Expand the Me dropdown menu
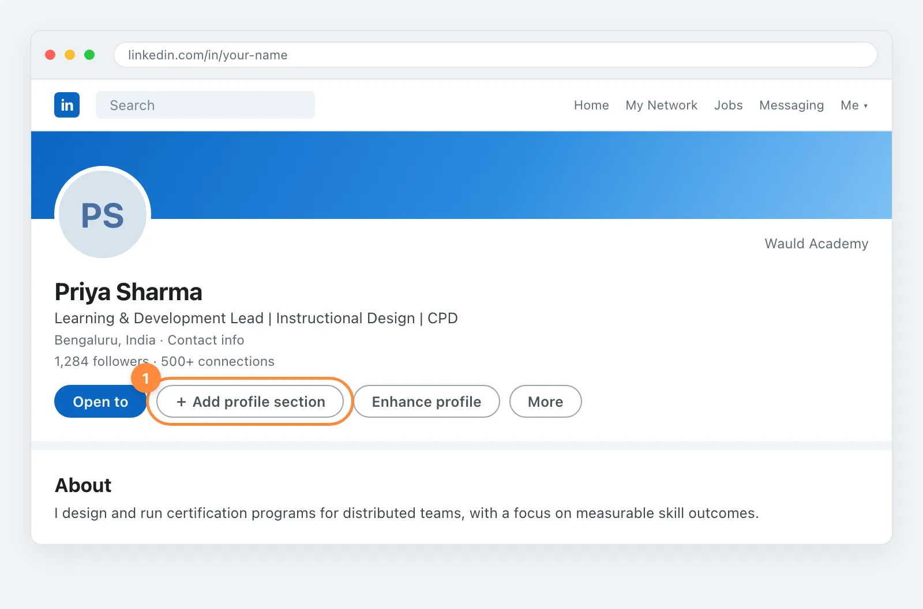Viewport: 923px width, 609px height. click(x=854, y=105)
